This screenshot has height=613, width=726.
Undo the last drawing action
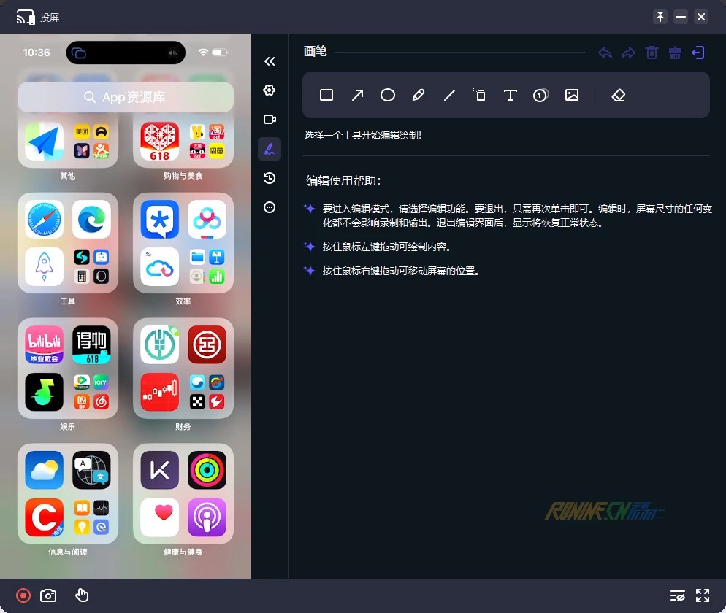coord(605,53)
